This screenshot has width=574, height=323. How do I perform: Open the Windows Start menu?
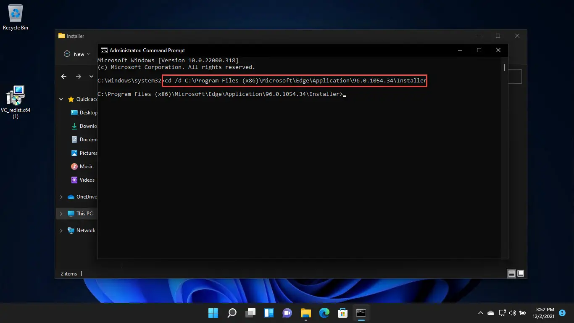(213, 313)
